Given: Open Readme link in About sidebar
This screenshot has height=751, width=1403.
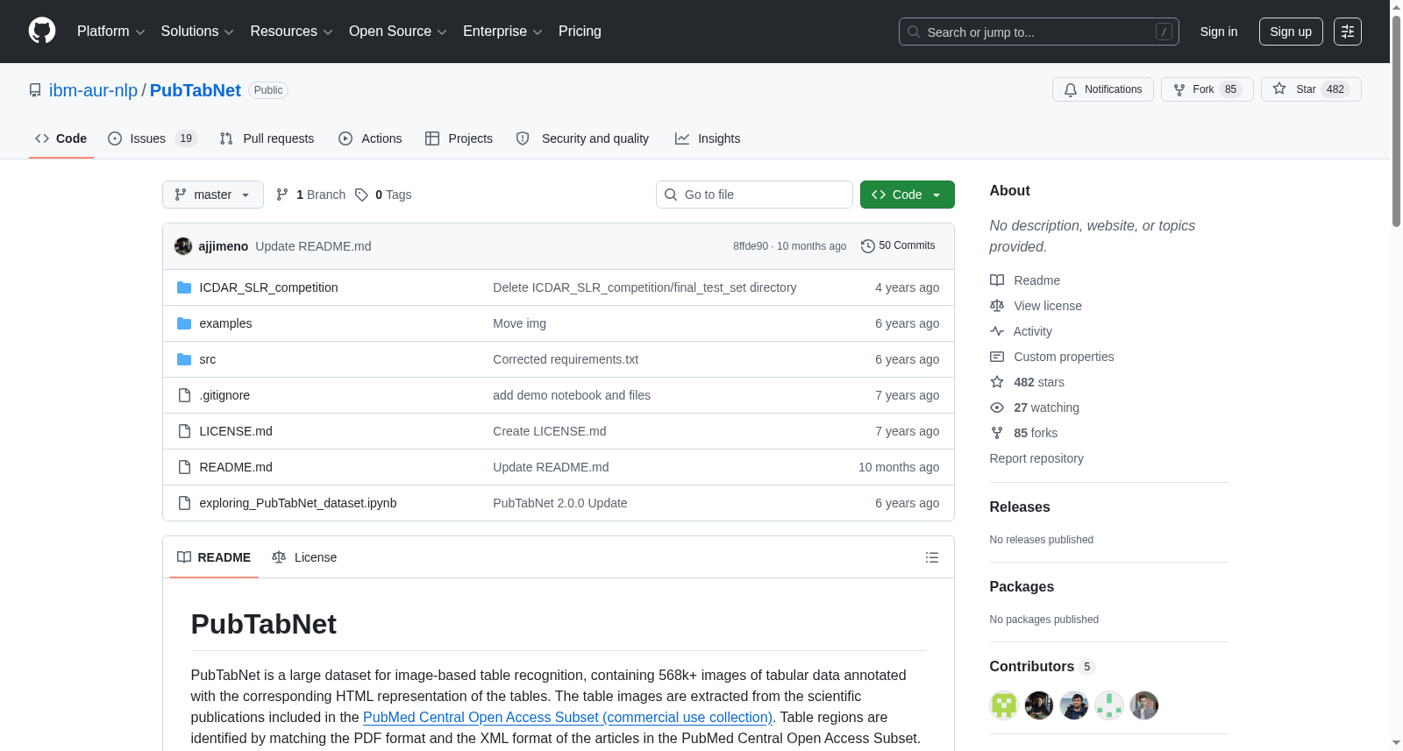Looking at the screenshot, I should coord(1025,280).
